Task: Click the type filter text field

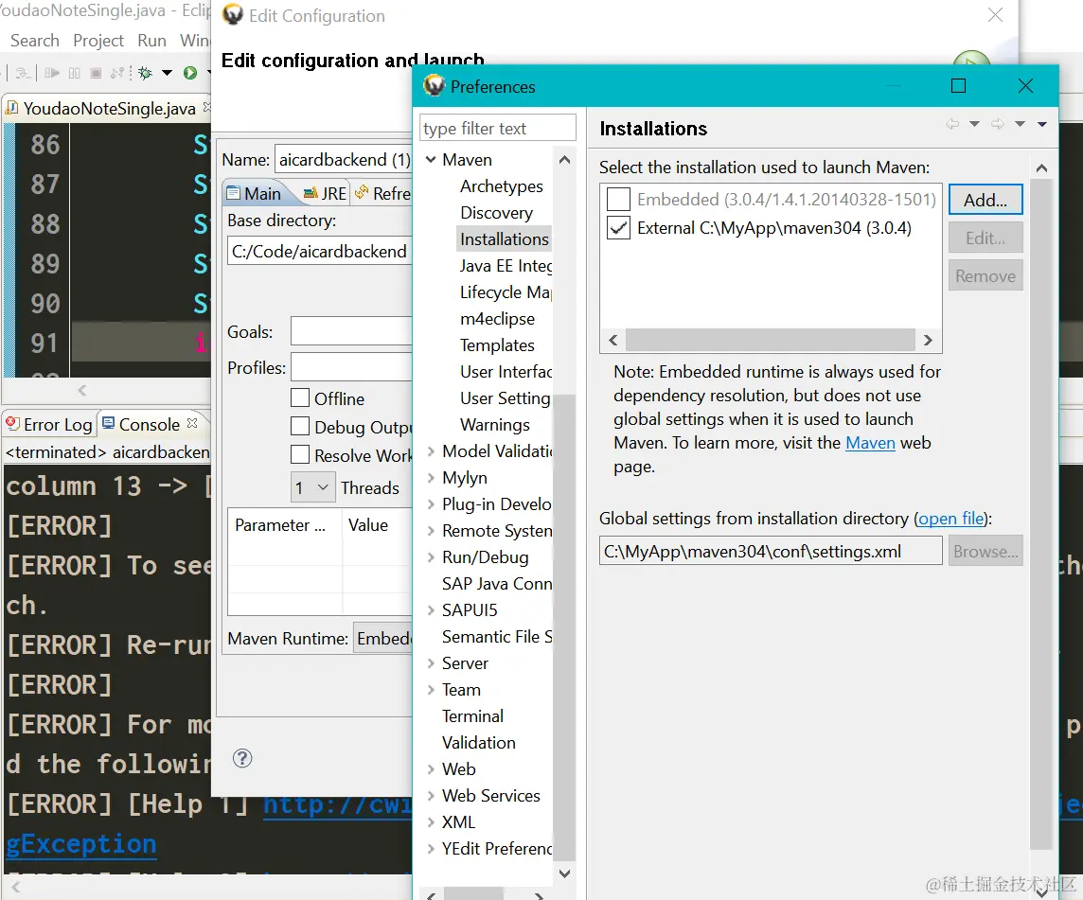Action: pyautogui.click(x=497, y=129)
